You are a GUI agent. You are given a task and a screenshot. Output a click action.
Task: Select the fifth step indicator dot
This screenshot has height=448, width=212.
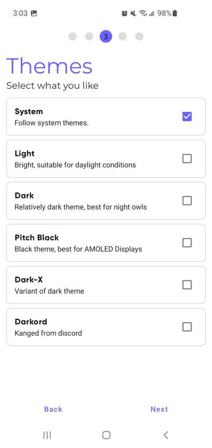click(x=139, y=37)
